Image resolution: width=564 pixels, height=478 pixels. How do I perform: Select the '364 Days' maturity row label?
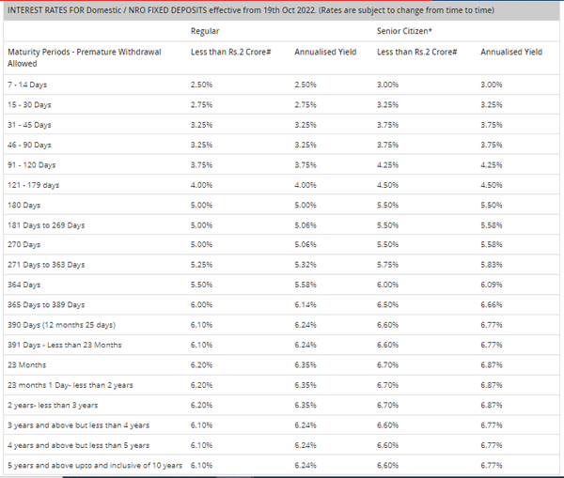click(23, 285)
